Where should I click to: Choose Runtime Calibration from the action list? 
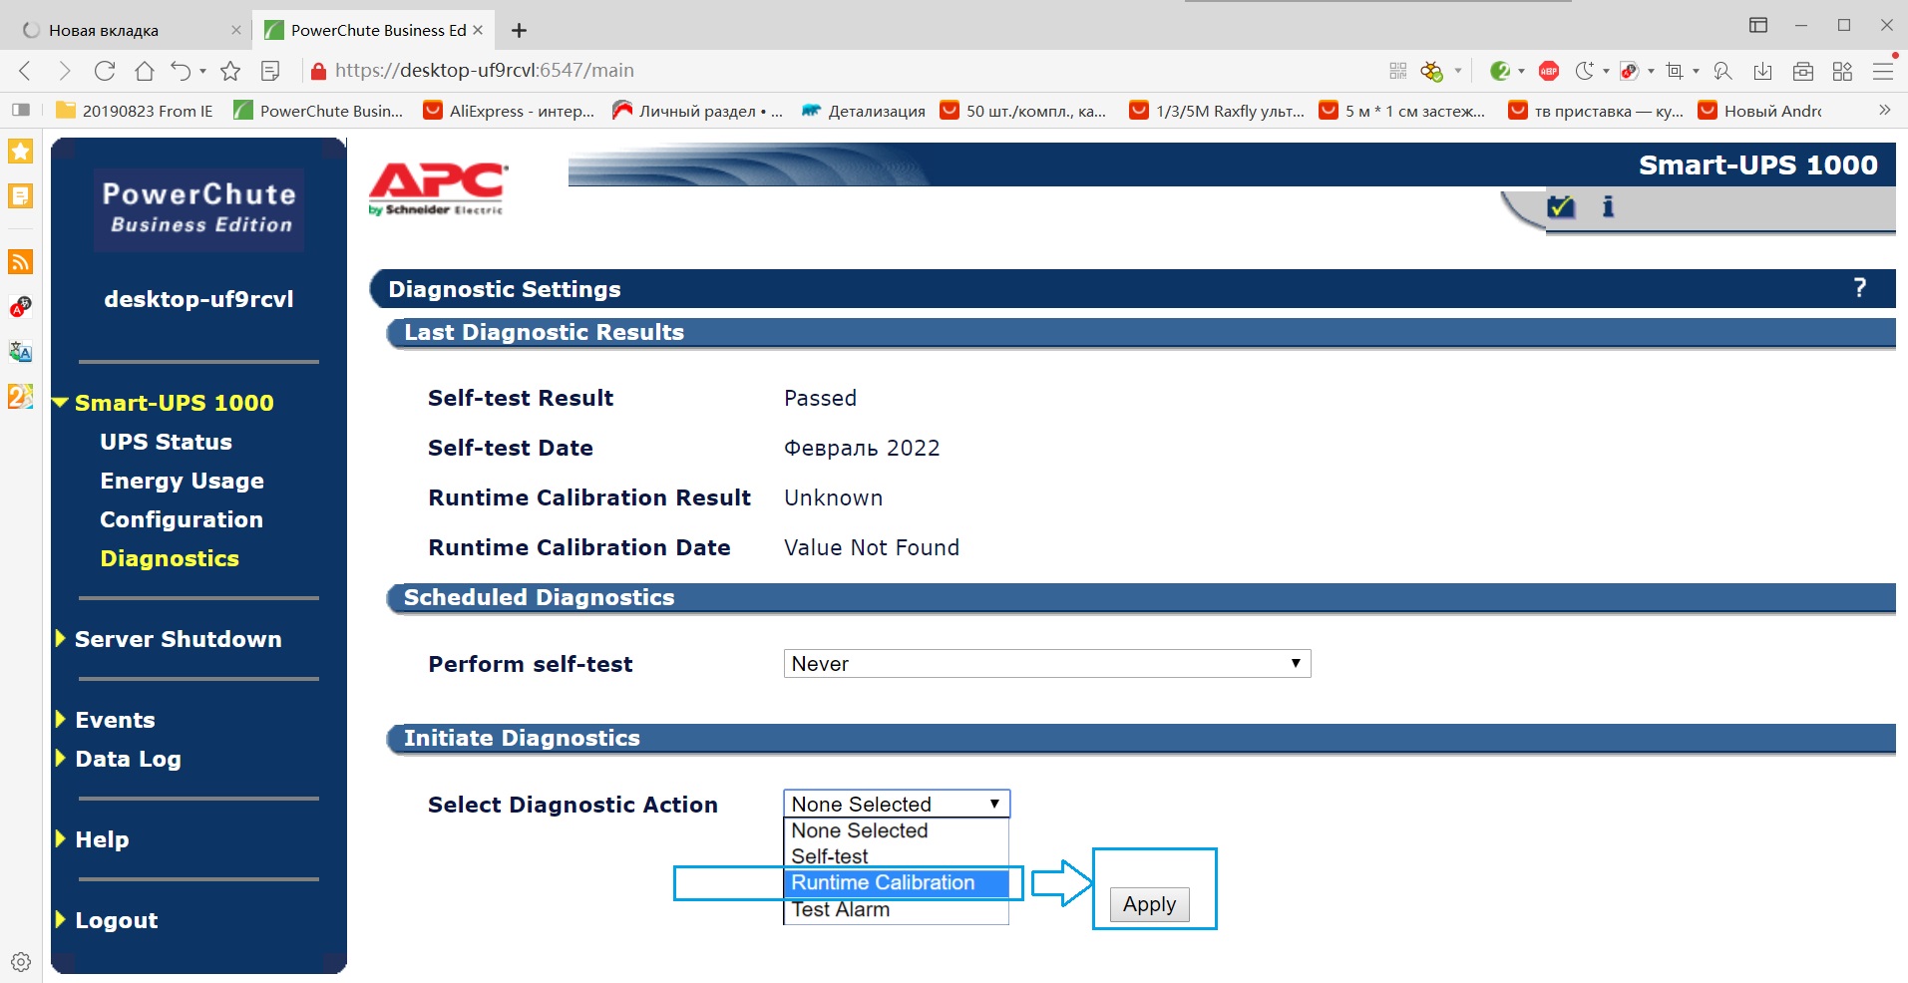(897, 882)
